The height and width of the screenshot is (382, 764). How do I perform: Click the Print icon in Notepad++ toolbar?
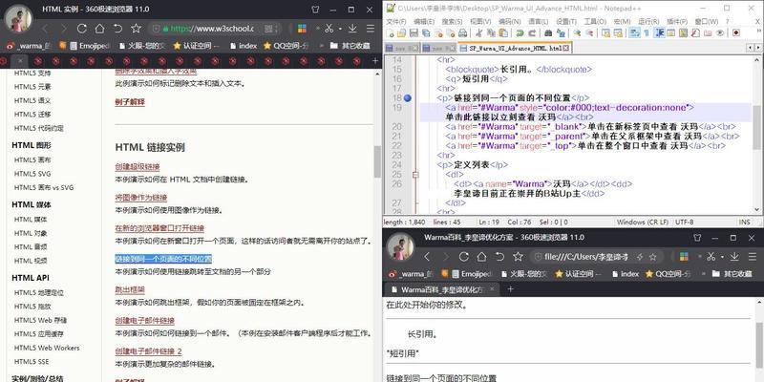(462, 33)
